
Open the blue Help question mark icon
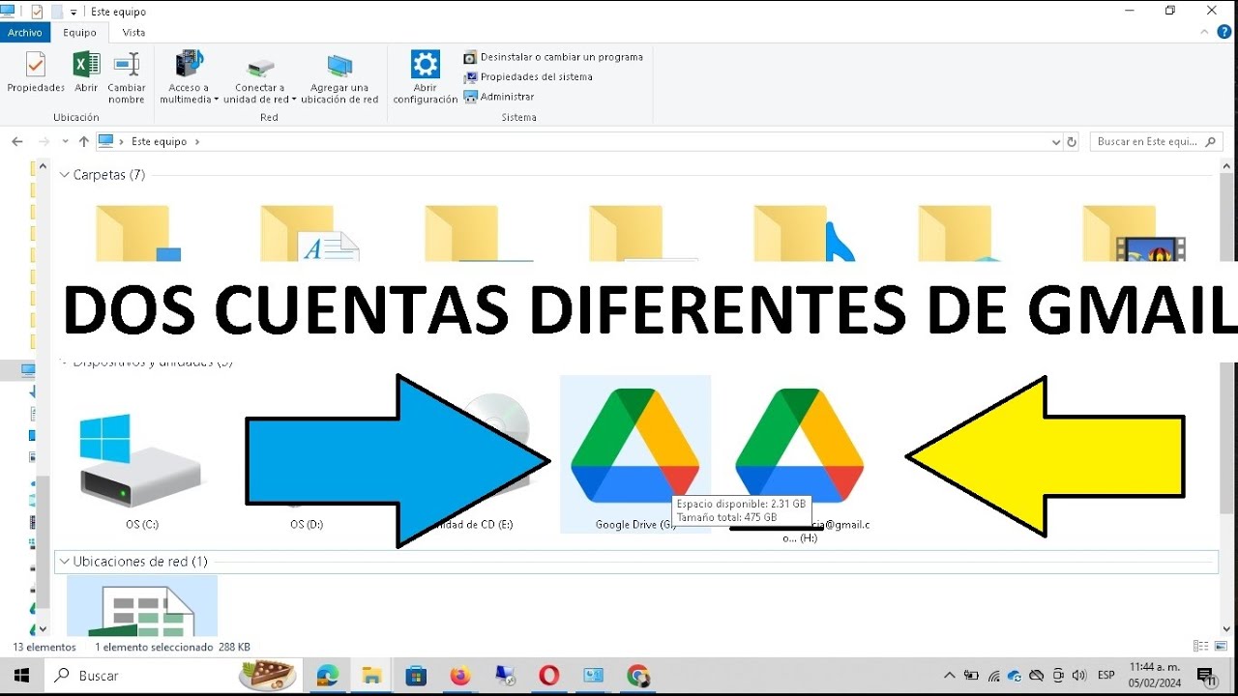(1223, 32)
